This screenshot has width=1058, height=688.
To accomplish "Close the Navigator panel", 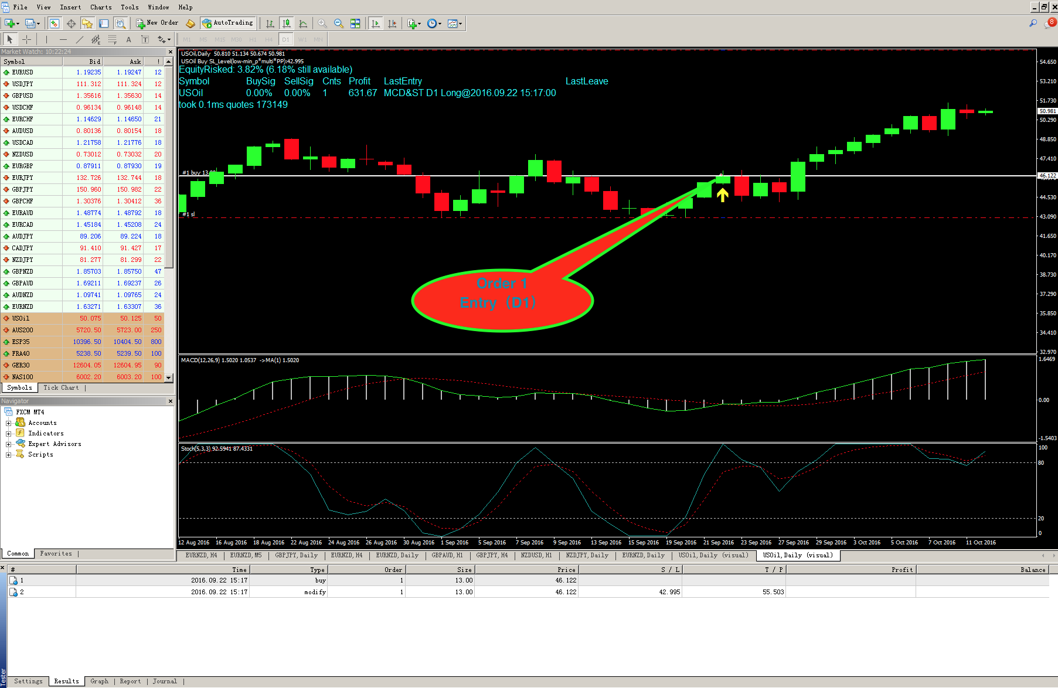I will click(x=171, y=401).
